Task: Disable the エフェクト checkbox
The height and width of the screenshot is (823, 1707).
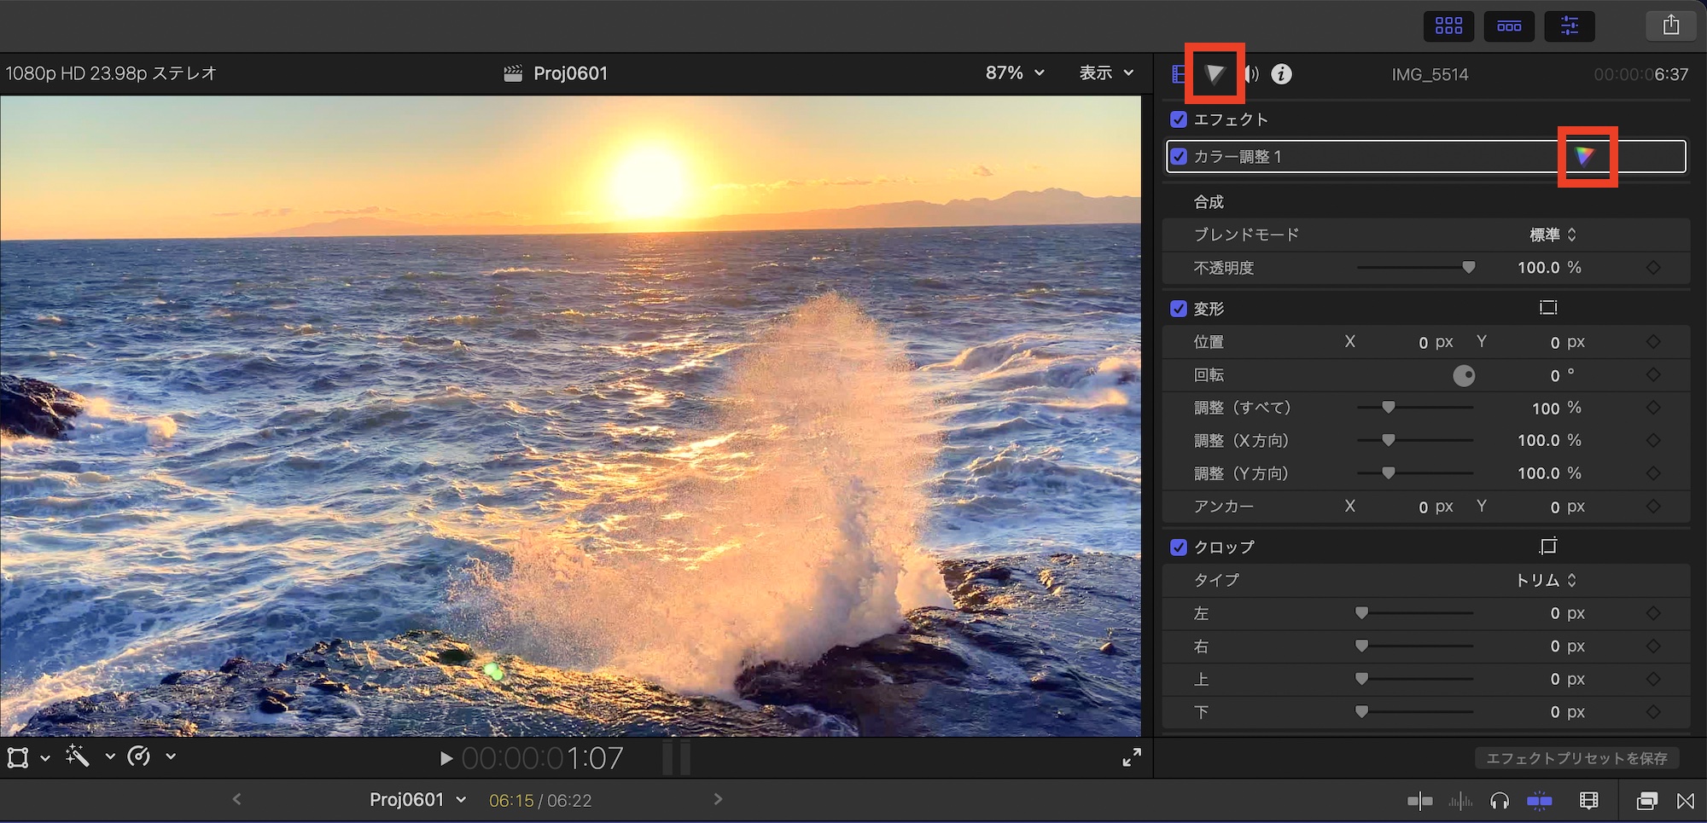Action: click(1179, 119)
